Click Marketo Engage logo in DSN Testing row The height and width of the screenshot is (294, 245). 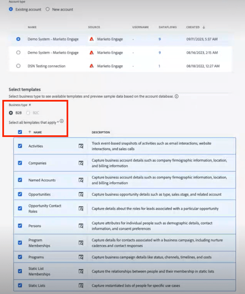pos(92,66)
